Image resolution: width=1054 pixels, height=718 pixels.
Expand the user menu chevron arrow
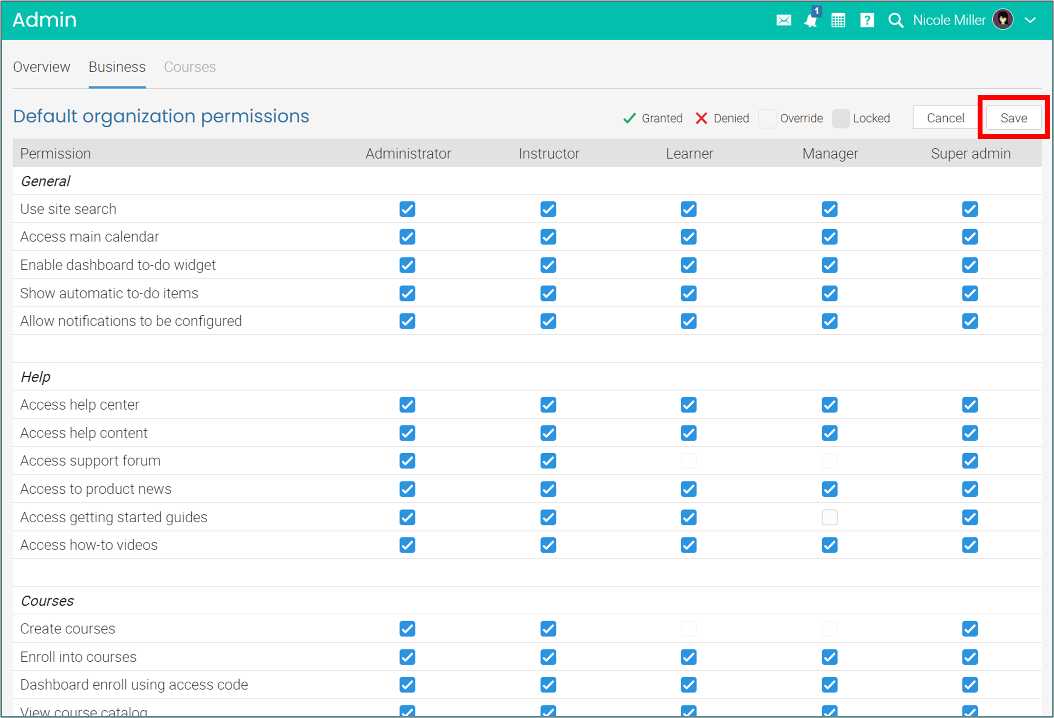(1031, 21)
